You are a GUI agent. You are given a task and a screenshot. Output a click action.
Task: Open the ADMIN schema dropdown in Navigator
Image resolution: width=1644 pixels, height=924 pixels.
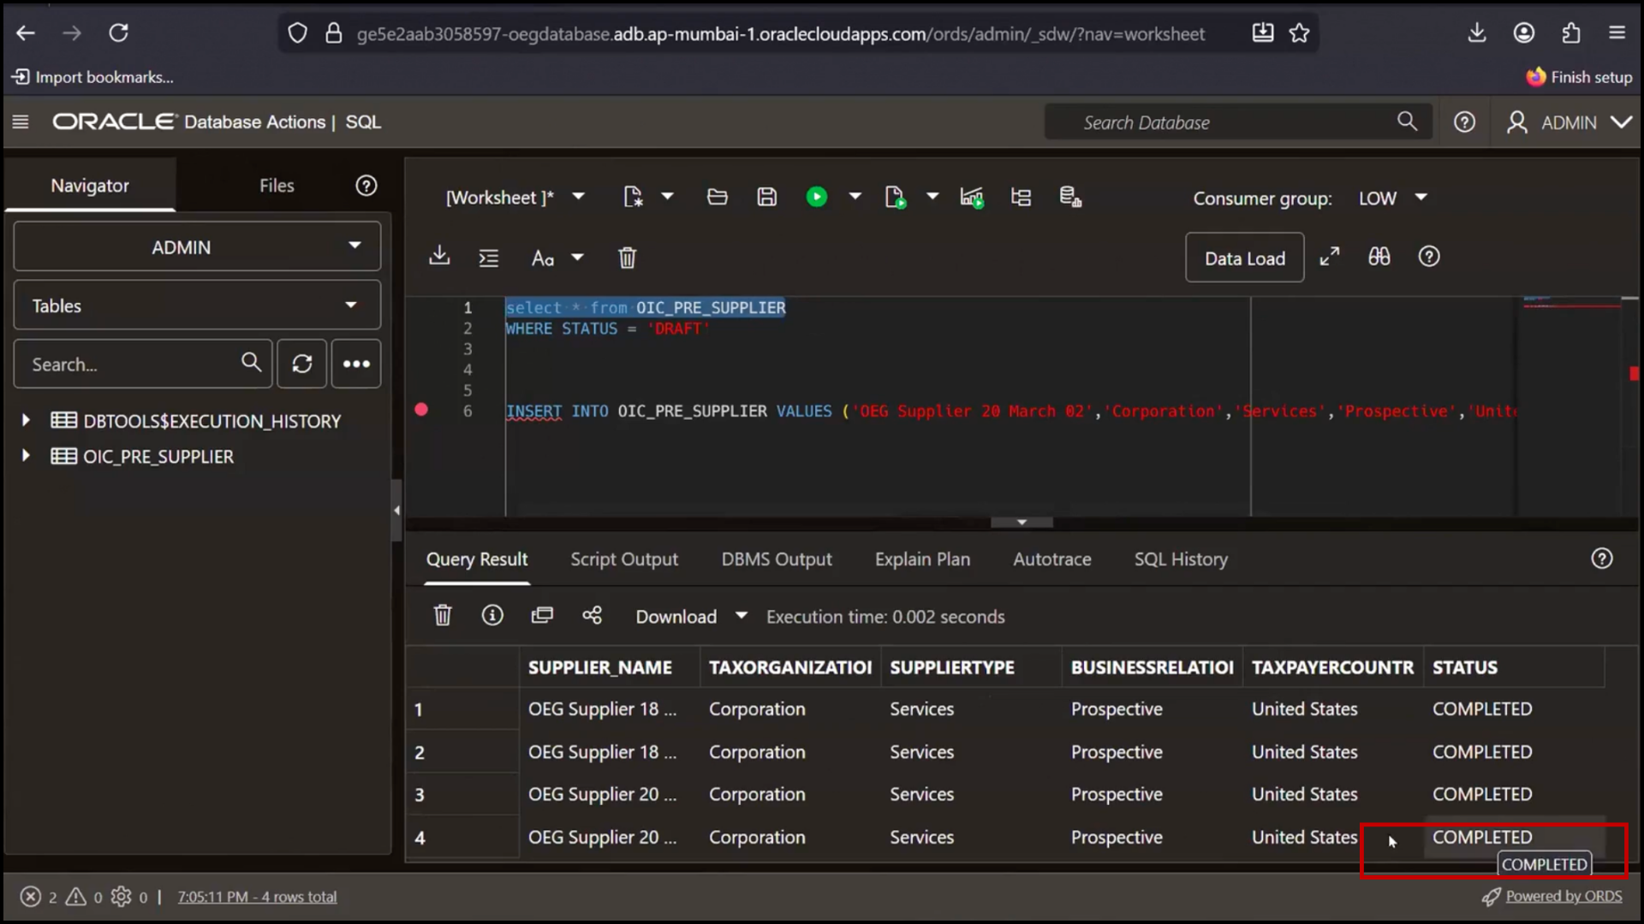[x=197, y=247]
